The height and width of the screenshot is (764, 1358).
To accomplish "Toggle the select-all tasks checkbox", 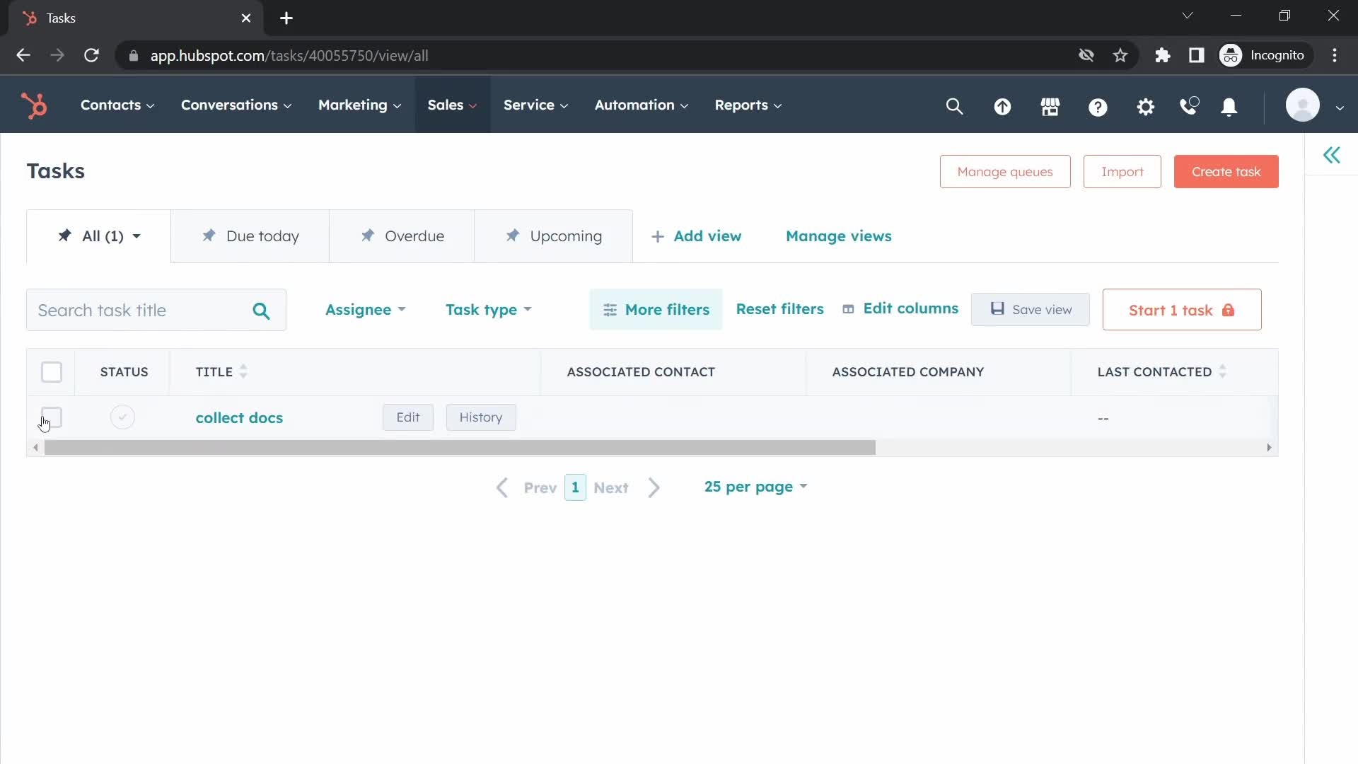I will pos(52,372).
